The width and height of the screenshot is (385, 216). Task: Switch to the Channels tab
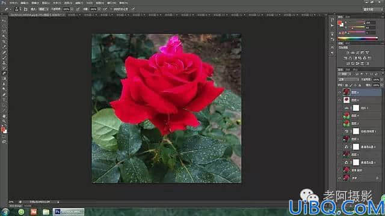[x=348, y=70]
